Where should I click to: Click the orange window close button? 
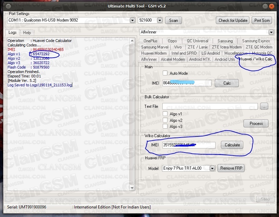(271, 6)
